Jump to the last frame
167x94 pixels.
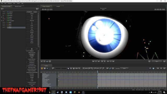[x=114, y=61]
